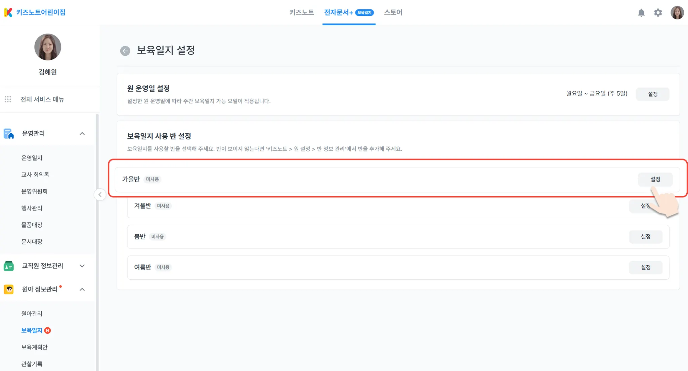This screenshot has width=688, height=371.
Task: Click the 원아 정보관리 section icon
Action: (x=9, y=289)
